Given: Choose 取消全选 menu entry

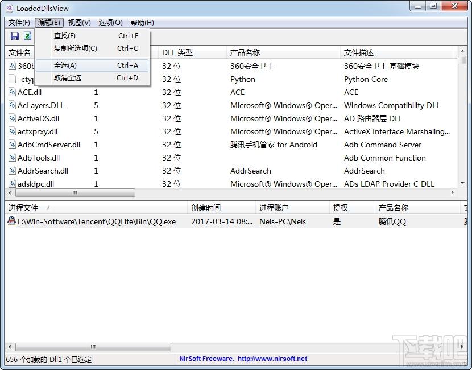Looking at the screenshot, I should pos(92,78).
